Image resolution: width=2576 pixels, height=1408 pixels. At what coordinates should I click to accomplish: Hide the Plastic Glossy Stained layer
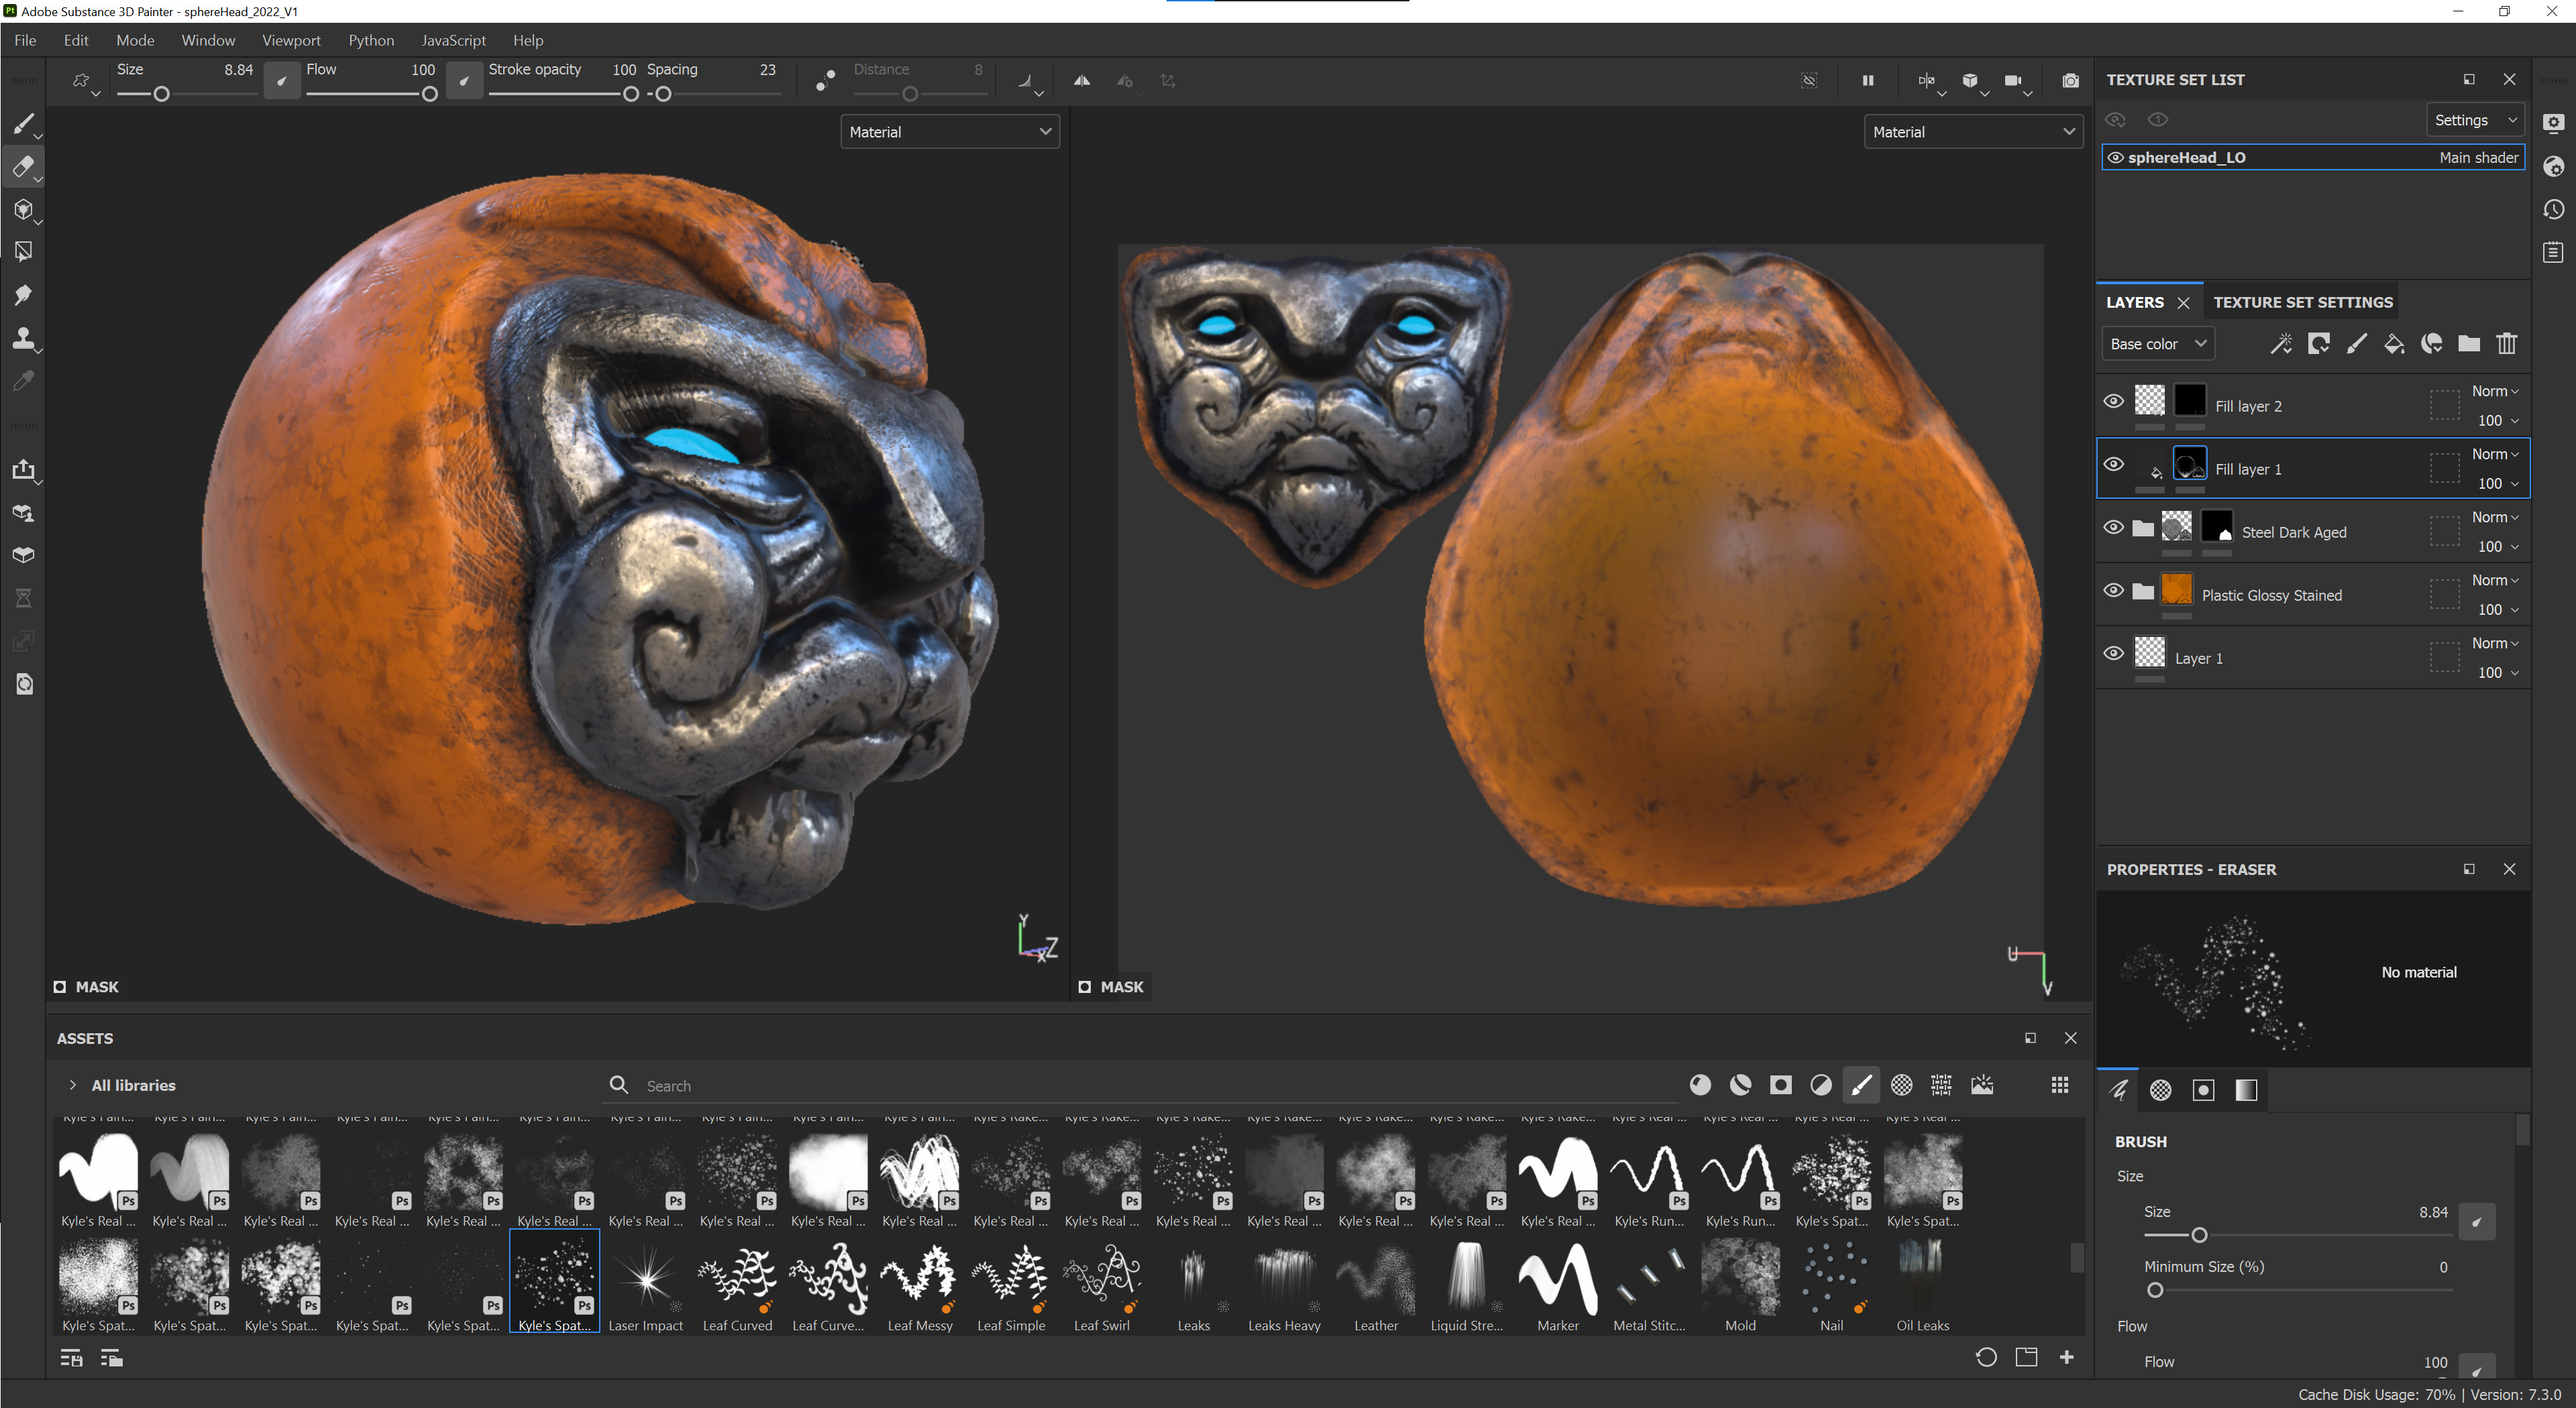click(2113, 591)
